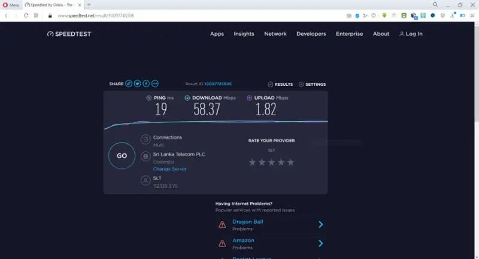
Task: Click the Dragon Ball warning icon
Action: point(222,224)
